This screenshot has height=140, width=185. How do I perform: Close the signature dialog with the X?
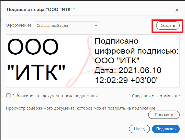pyautogui.click(x=177, y=10)
